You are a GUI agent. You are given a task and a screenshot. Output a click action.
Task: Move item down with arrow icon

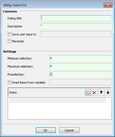(x=108, y=92)
